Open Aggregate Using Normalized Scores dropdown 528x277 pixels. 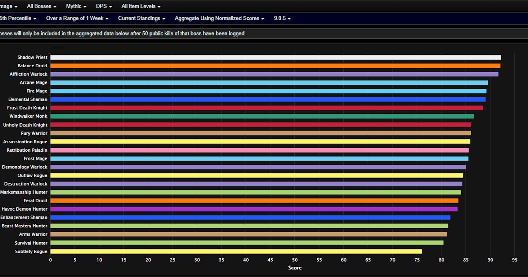point(220,18)
